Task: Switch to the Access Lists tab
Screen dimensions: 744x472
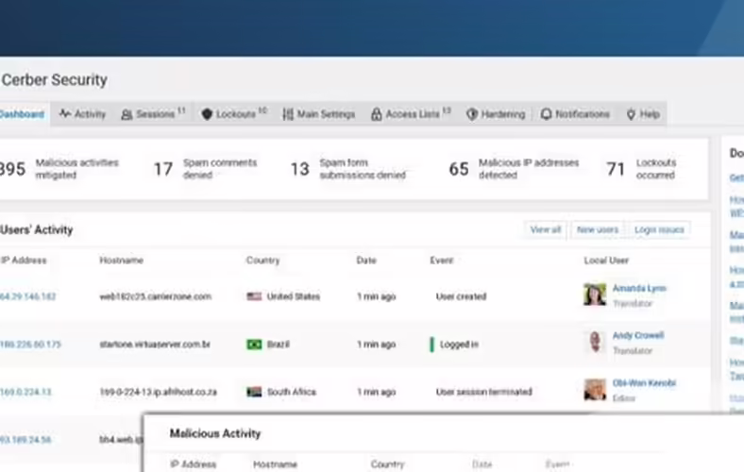Action: click(x=411, y=114)
